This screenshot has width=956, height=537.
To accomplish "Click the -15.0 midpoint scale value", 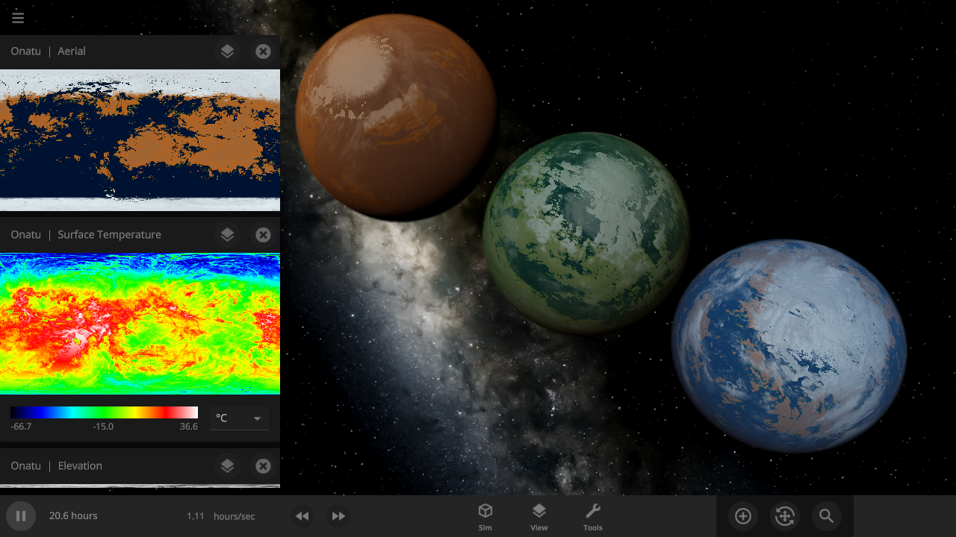I will click(x=103, y=427).
